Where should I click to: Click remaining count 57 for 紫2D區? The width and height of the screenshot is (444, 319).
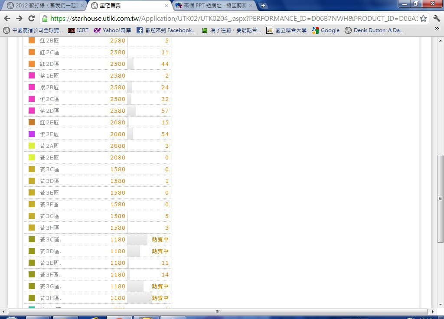point(165,111)
